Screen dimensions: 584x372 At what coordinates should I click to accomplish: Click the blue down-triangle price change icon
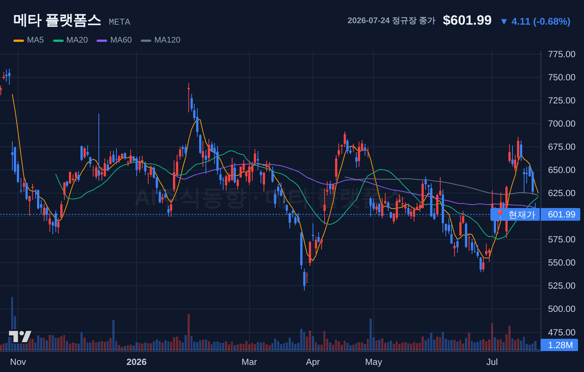[504, 22]
